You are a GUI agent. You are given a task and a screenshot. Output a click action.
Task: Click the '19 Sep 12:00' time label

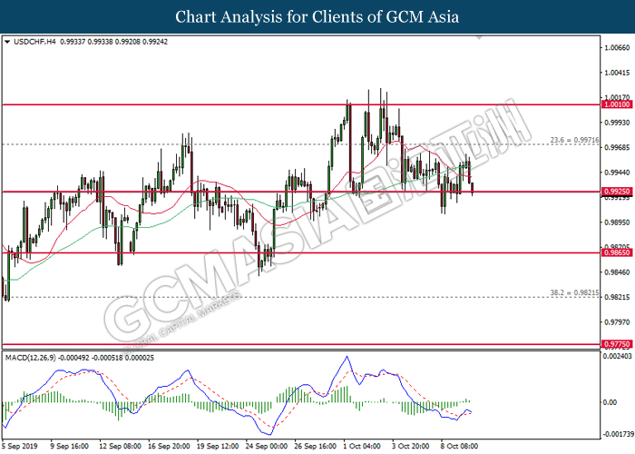click(x=218, y=447)
